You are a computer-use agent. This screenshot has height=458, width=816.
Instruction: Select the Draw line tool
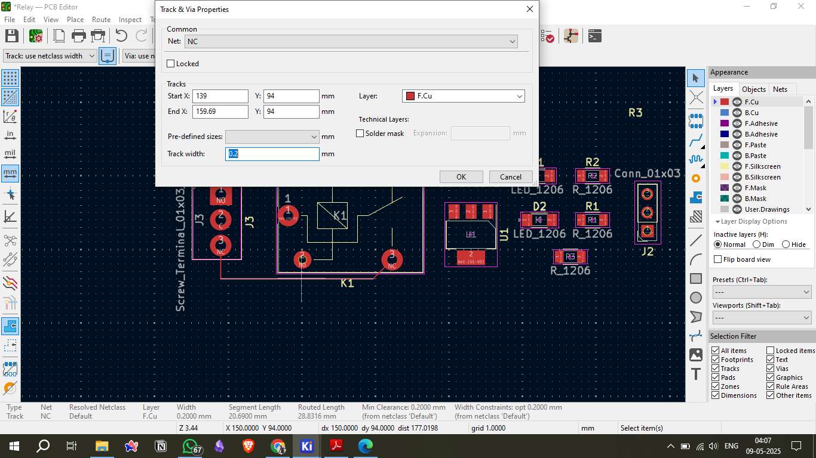click(695, 240)
